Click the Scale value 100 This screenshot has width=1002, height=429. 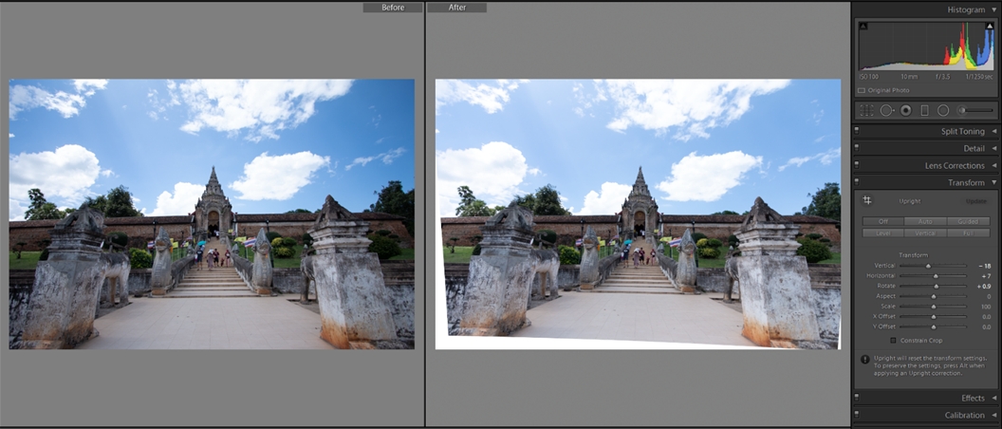986,307
